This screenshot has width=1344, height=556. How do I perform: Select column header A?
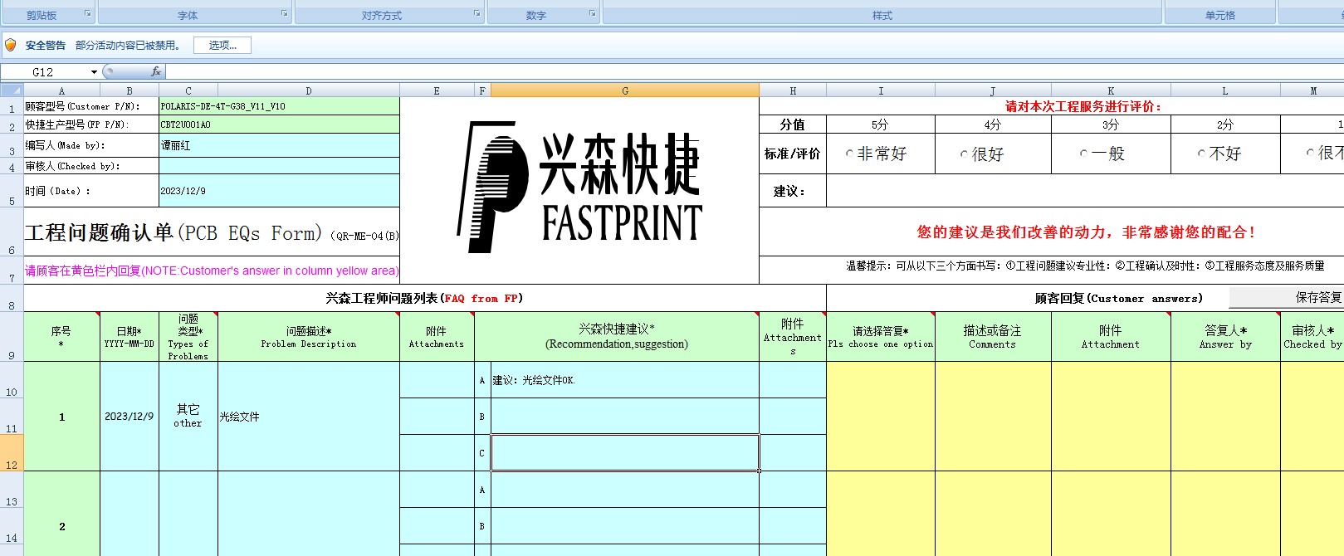click(x=61, y=90)
